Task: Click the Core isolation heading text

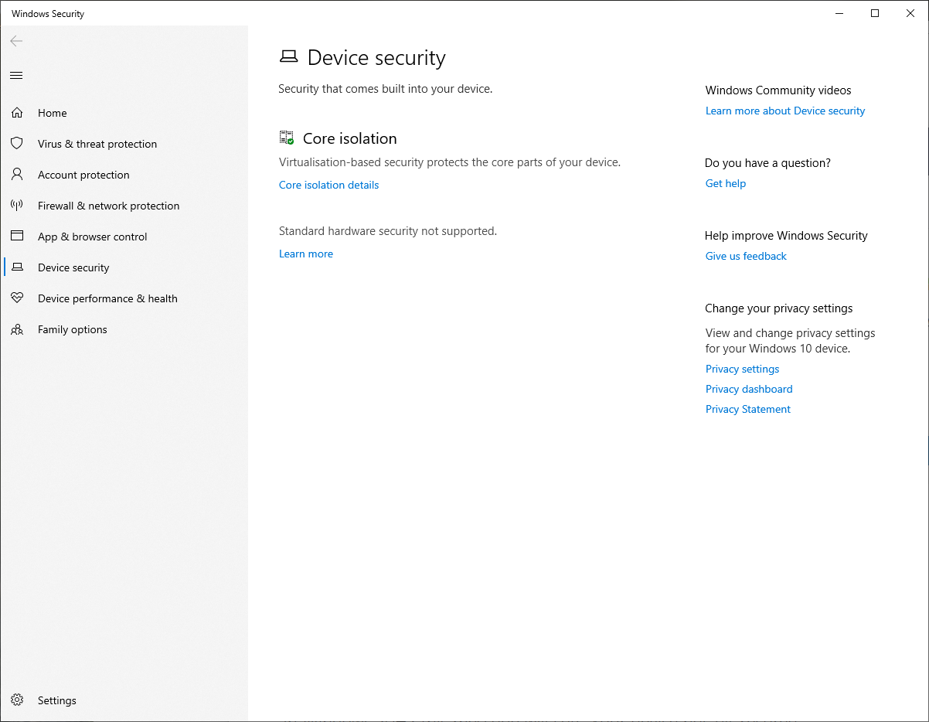Action: (x=350, y=138)
